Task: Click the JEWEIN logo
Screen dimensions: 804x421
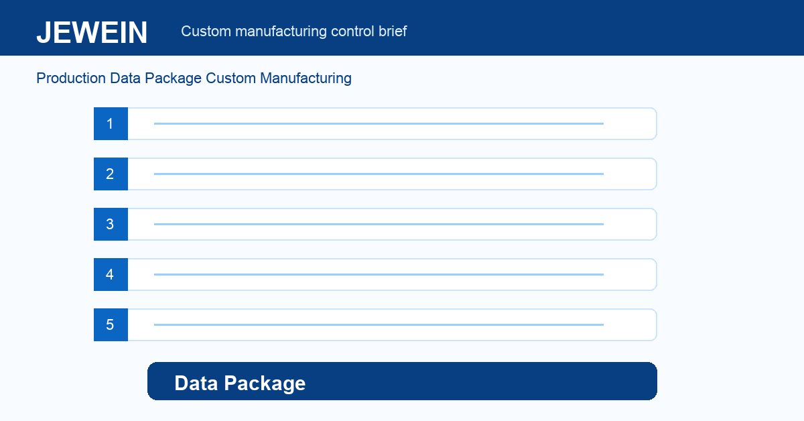Action: pyautogui.click(x=92, y=32)
